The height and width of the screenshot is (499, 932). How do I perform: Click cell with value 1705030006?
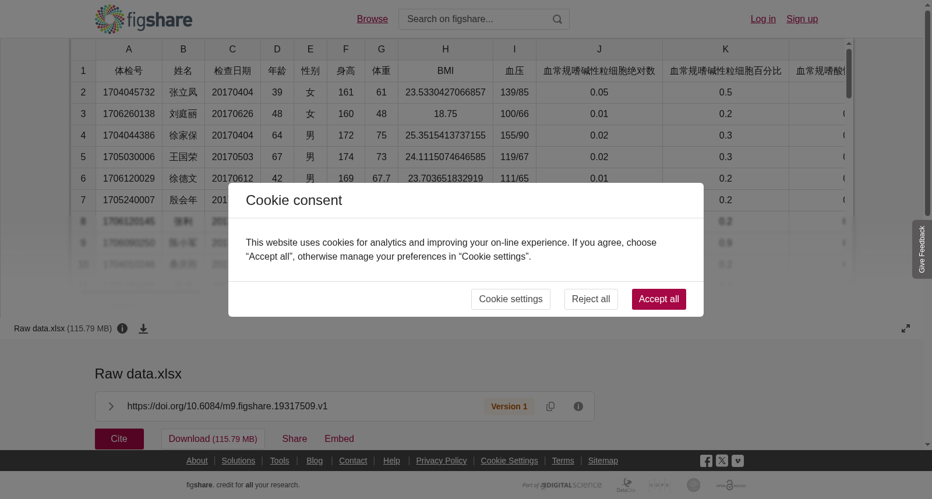pos(129,157)
